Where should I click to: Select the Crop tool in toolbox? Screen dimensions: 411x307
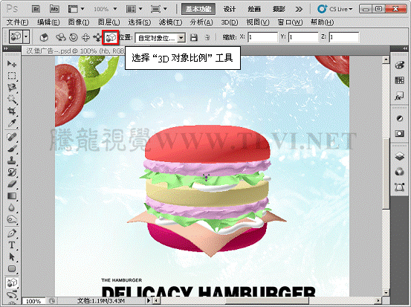12,111
